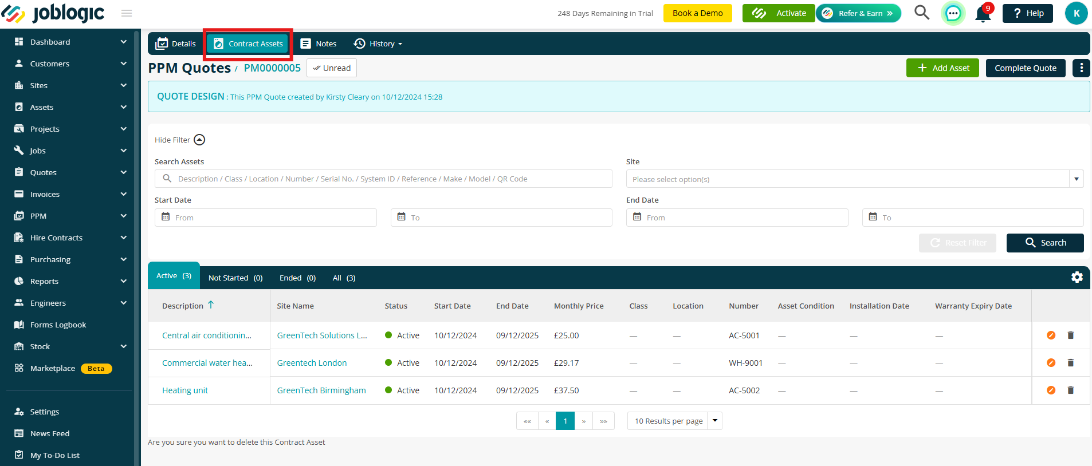Viewport: 1092px width, 466px height.
Task: Click the Complete Quote button
Action: pos(1026,68)
